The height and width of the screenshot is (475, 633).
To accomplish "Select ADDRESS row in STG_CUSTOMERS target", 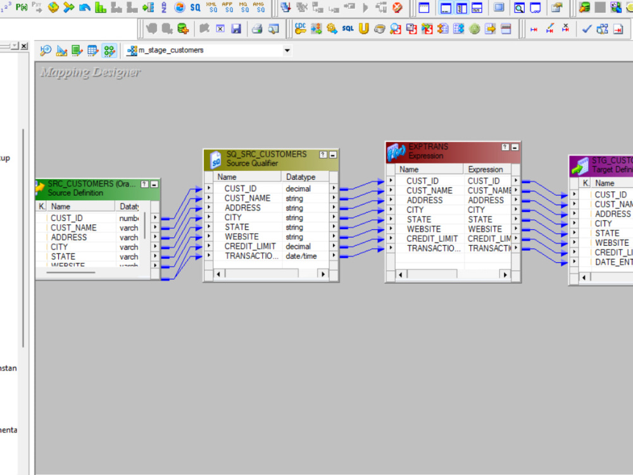I will [612, 214].
